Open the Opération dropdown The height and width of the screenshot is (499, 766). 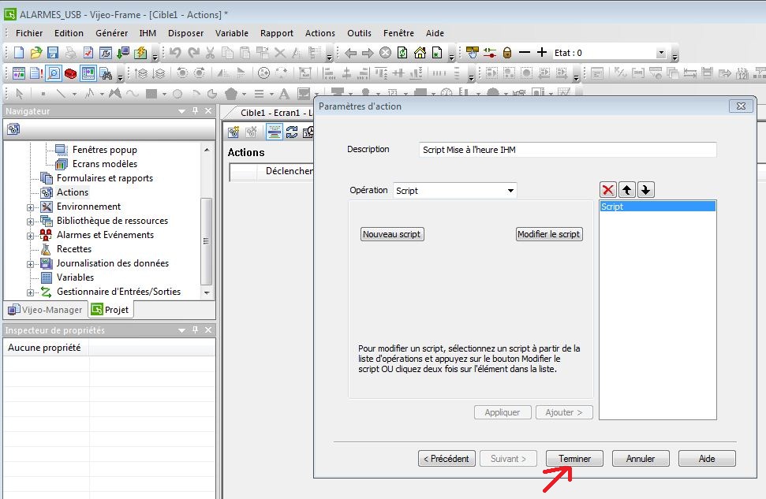point(510,191)
